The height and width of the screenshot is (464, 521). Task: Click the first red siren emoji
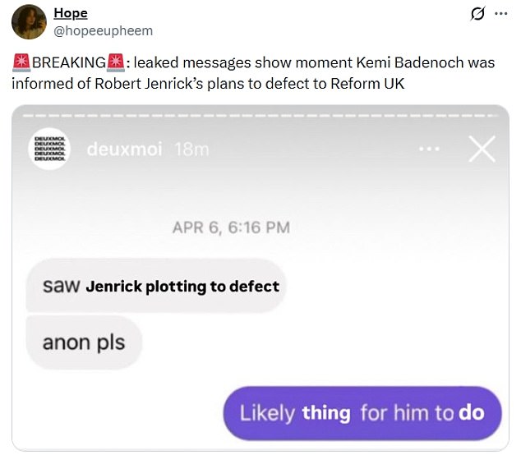pyautogui.click(x=21, y=62)
